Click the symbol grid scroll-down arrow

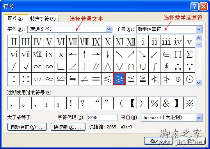click(x=199, y=82)
